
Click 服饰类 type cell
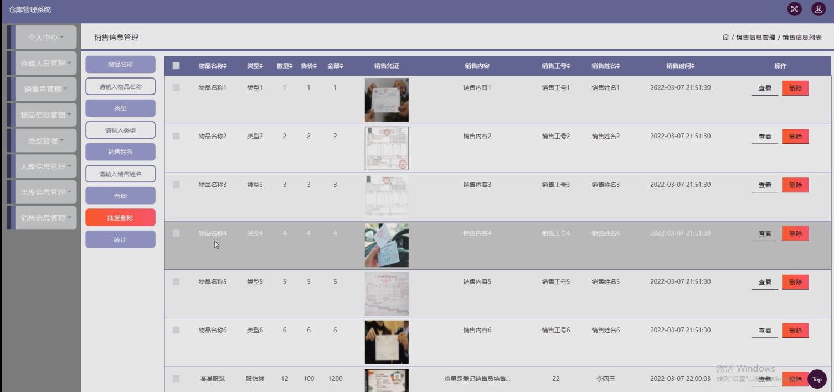(255, 379)
